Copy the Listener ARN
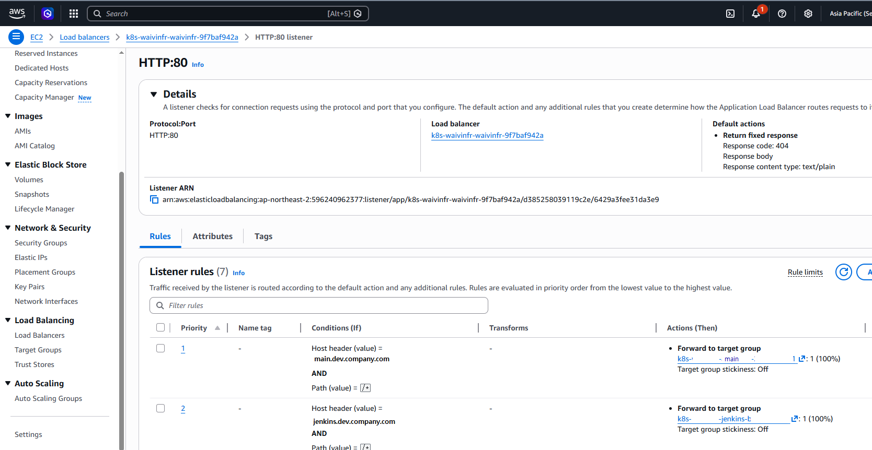Image resolution: width=872 pixels, height=450 pixels. pyautogui.click(x=154, y=199)
